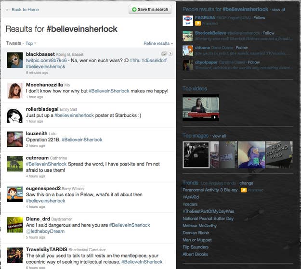Open the dduane profile name
301x269 pixels.
click(x=202, y=48)
